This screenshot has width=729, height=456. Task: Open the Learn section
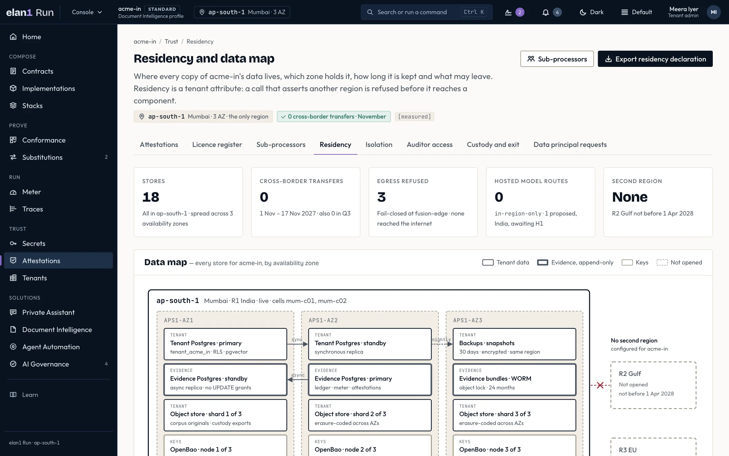(58, 395)
